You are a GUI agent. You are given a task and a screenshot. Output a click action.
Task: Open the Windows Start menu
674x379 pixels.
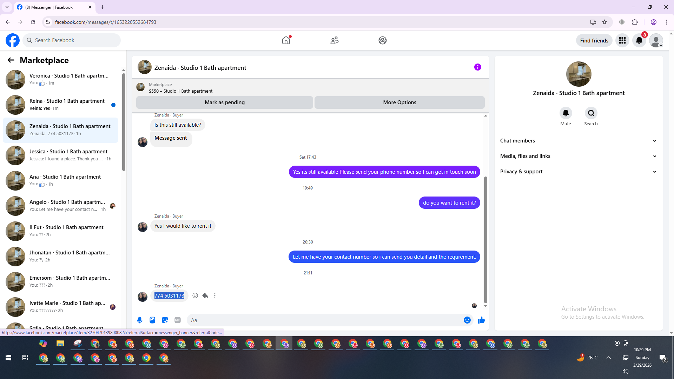[8, 358]
